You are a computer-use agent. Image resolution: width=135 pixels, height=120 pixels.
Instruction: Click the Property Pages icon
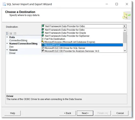15,34
